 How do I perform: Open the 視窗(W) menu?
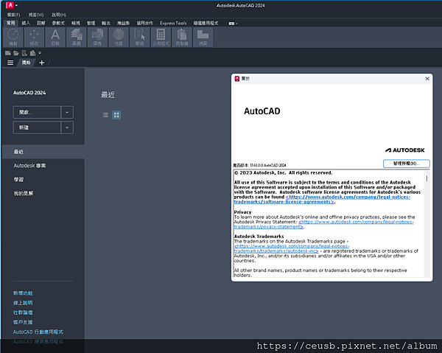pyautogui.click(x=36, y=15)
